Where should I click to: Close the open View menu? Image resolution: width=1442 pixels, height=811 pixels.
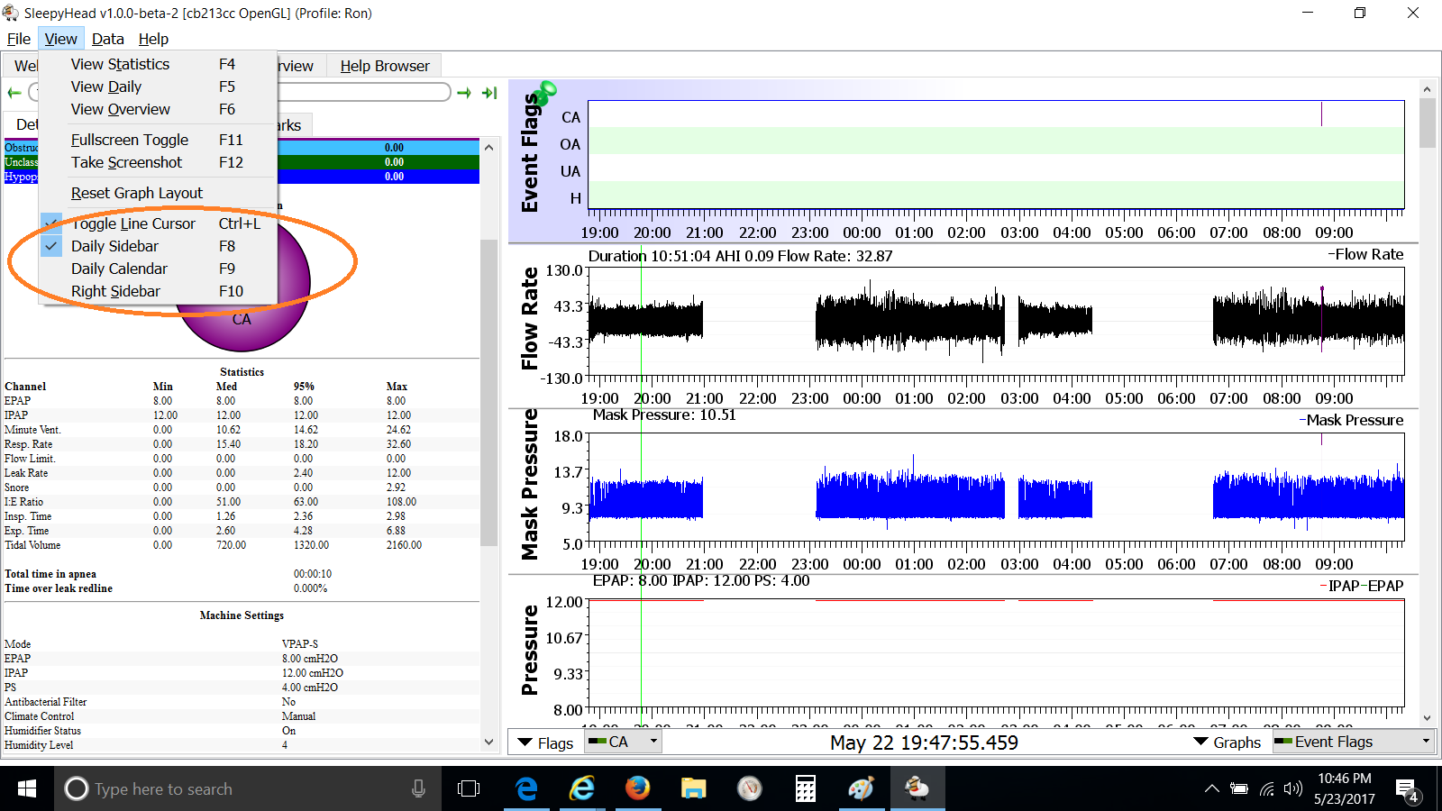point(60,39)
